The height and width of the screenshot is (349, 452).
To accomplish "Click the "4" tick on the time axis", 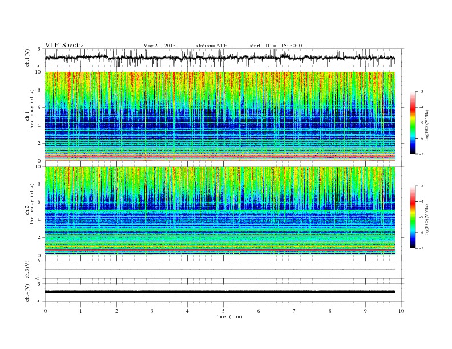I will click(188, 311).
